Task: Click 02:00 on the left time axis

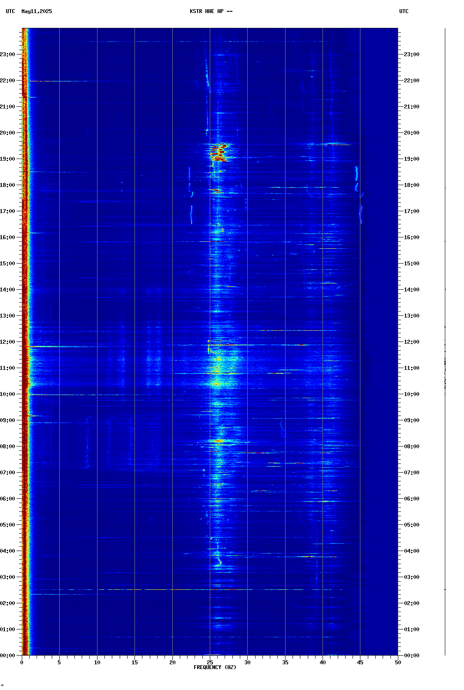Action: (7, 603)
